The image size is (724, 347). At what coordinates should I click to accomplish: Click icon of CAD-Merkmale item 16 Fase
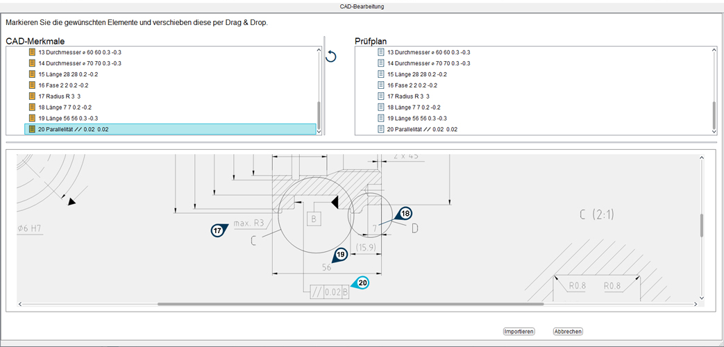pos(32,85)
